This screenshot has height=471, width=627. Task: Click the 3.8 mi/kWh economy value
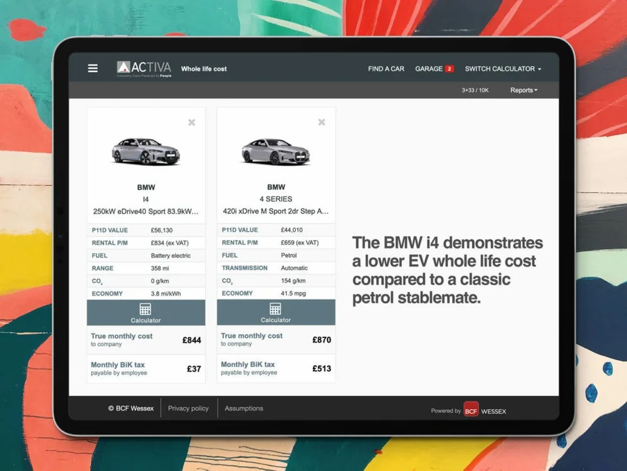pyautogui.click(x=166, y=294)
